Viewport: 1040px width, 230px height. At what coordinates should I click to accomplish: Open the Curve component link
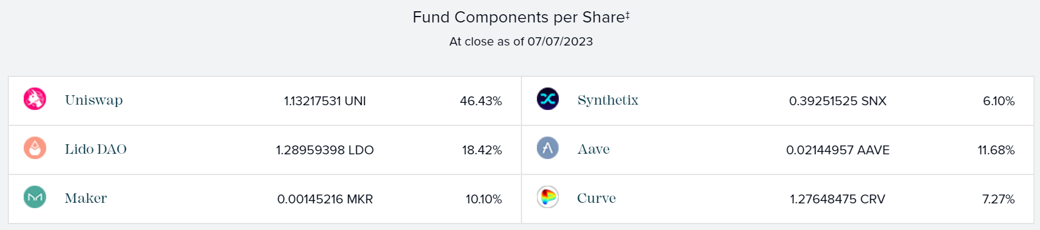597,198
